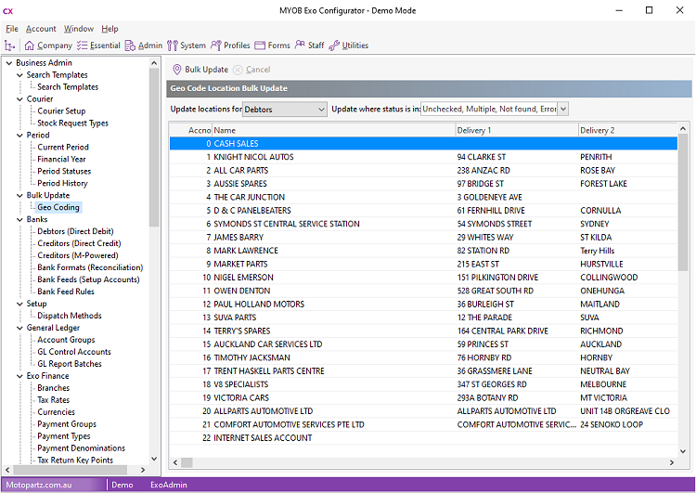
Task: Select Current Period tree item
Action: 63,147
